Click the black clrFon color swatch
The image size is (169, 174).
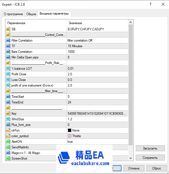(69, 130)
